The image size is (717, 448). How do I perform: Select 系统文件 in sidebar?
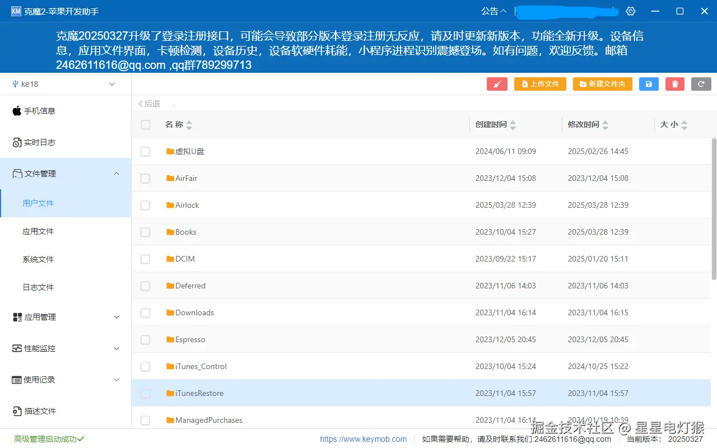pyautogui.click(x=66, y=259)
